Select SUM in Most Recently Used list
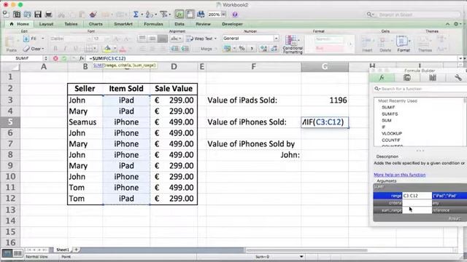 [x=386, y=120]
